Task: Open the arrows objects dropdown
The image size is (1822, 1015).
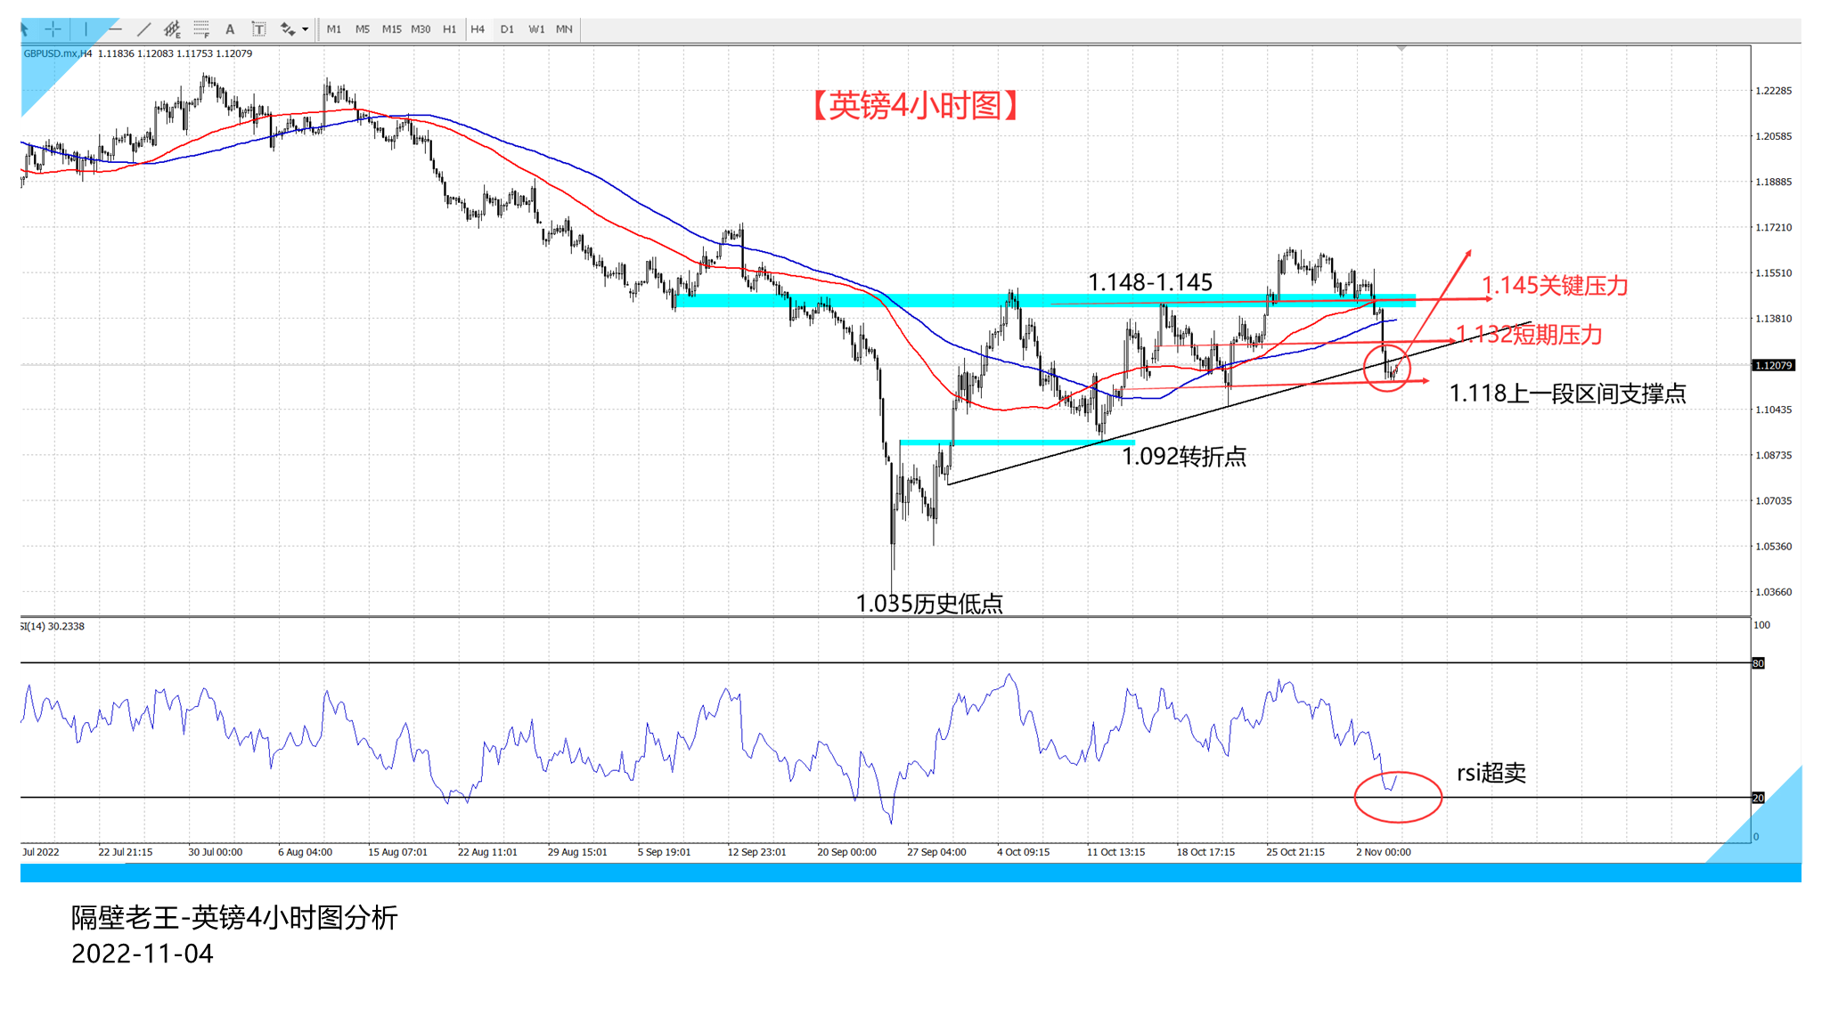Action: [x=305, y=29]
